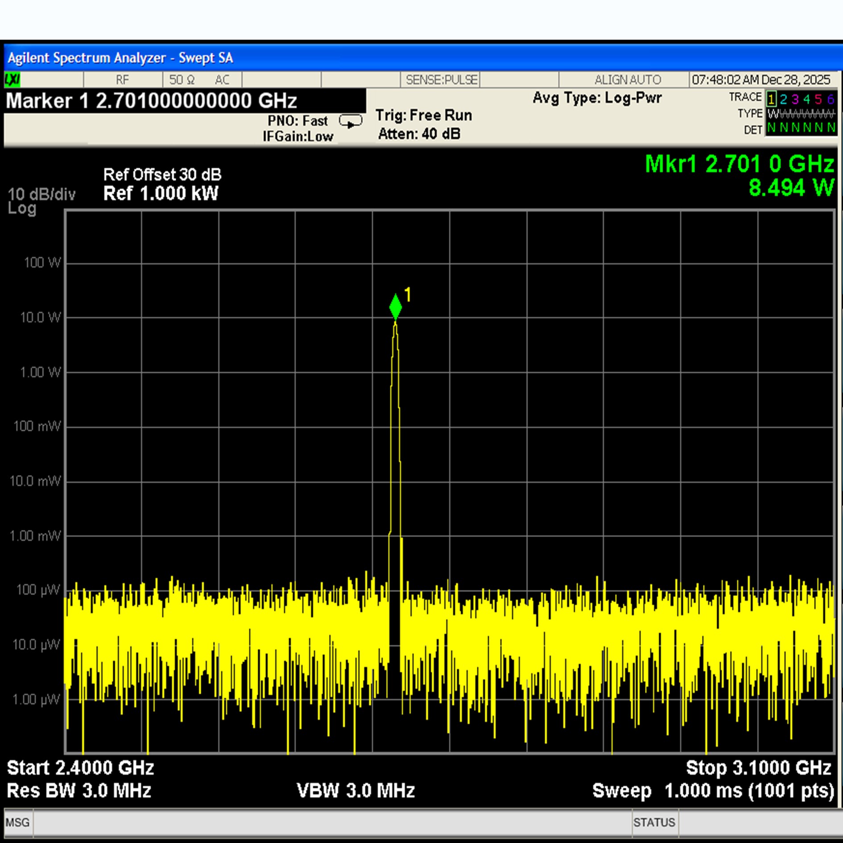
Task: Click the PNO Fast sweep arrow icon
Action: click(x=351, y=121)
